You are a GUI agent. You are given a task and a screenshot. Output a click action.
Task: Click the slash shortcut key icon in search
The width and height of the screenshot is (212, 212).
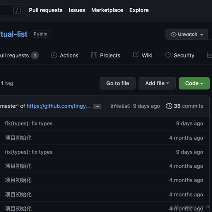pos(17,10)
